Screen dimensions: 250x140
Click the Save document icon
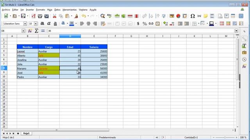click(x=23, y=16)
